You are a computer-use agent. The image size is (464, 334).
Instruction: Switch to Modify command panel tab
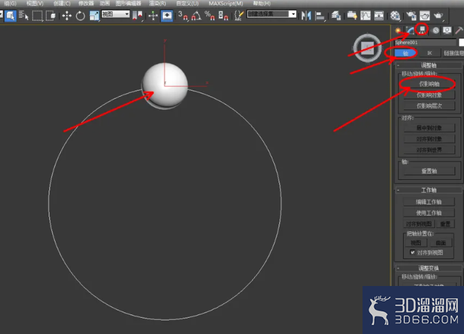[x=410, y=30]
